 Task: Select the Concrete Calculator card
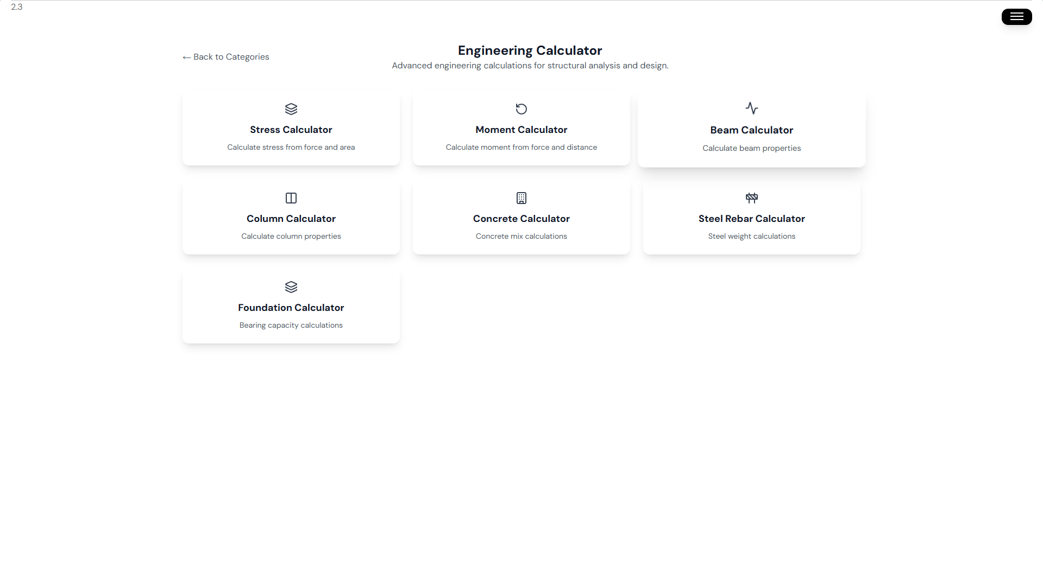click(x=521, y=217)
